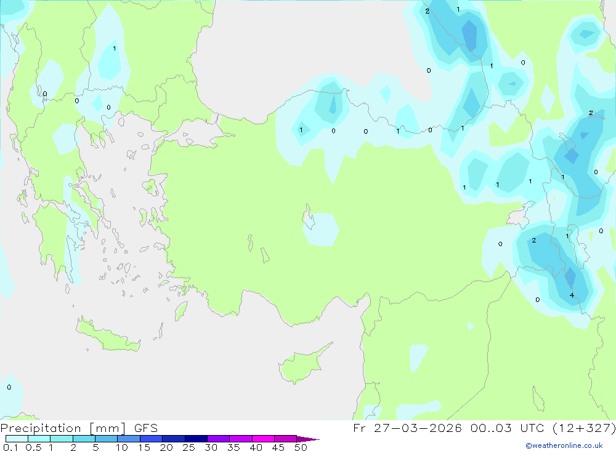Click the 15–20 mm royal blue legend swatch
The width and height of the screenshot is (616, 451).
[x=152, y=439]
